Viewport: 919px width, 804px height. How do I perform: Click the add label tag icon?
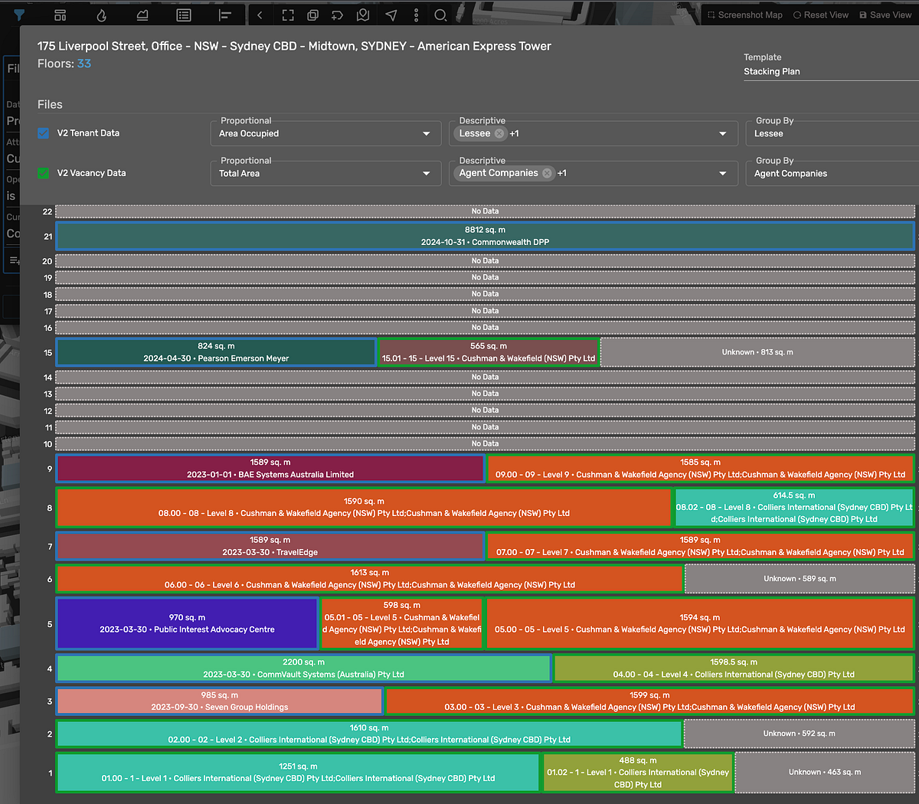[x=338, y=15]
